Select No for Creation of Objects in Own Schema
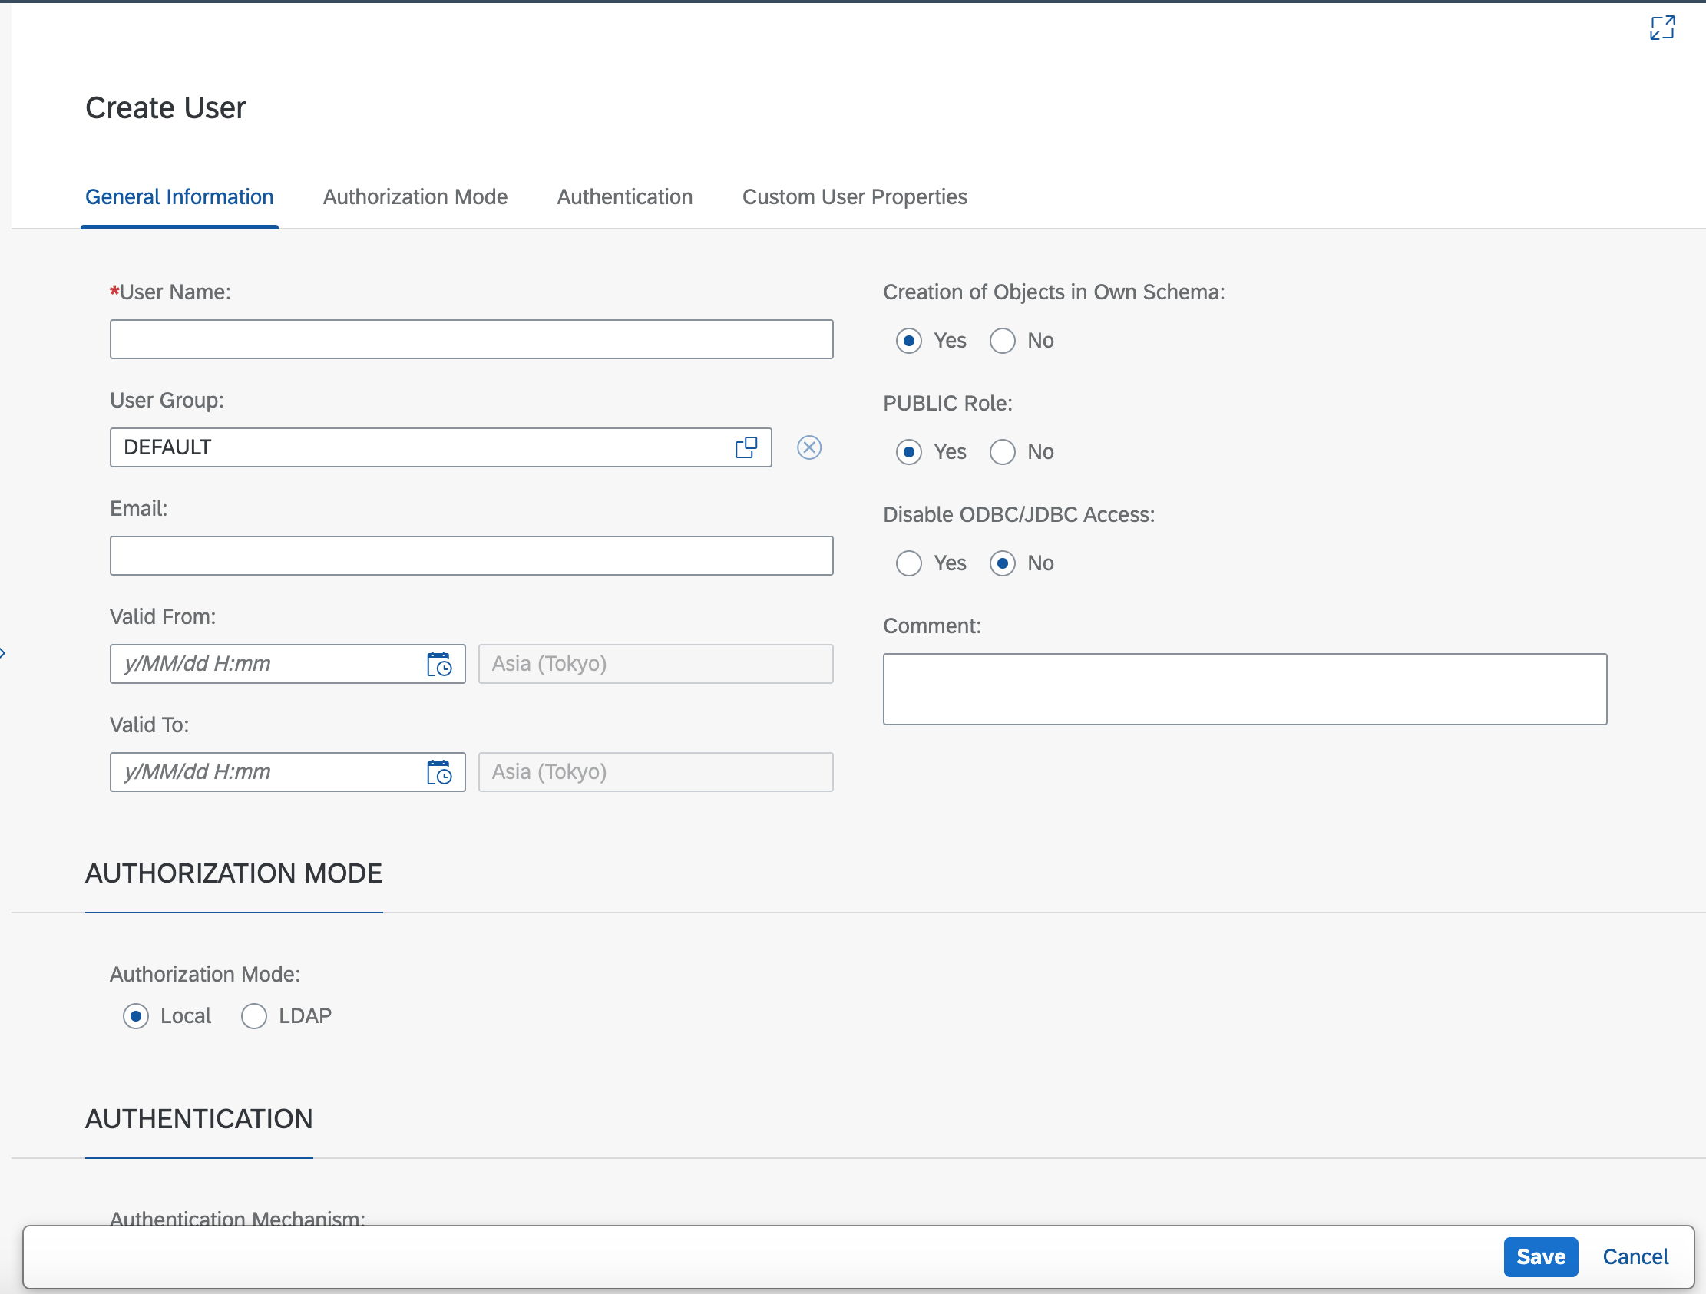The image size is (1706, 1294). 1003,341
